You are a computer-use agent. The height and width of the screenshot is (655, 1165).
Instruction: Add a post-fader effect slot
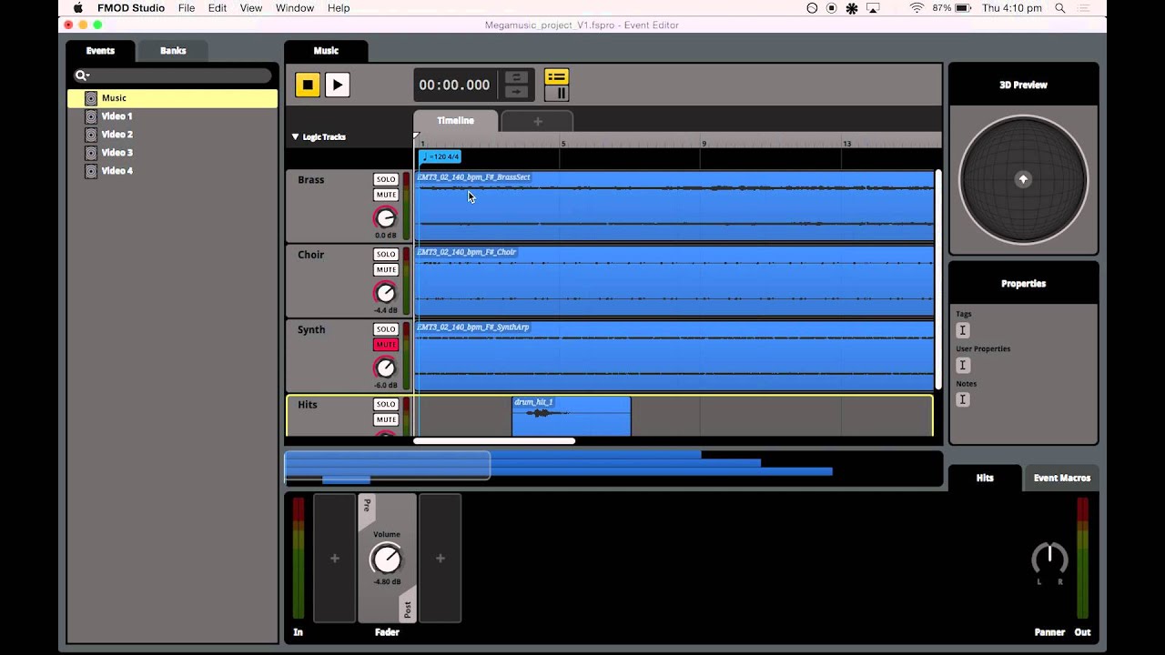pyautogui.click(x=440, y=559)
